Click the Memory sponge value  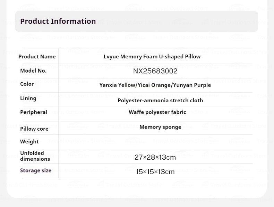(160, 127)
